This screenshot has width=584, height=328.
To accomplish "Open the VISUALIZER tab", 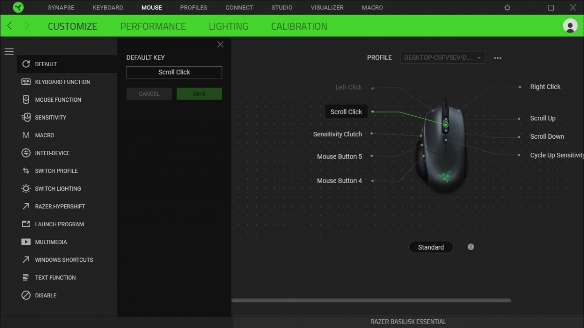I will click(x=327, y=8).
